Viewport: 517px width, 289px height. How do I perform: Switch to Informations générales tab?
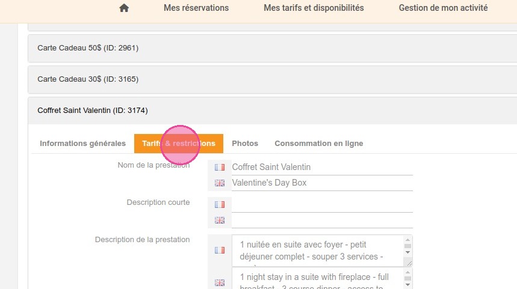click(x=83, y=144)
